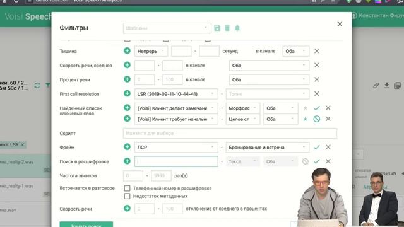Viewport: 404px width, 227px height.
Task: Click Тишина minimum seconds field
Action: click(x=181, y=51)
